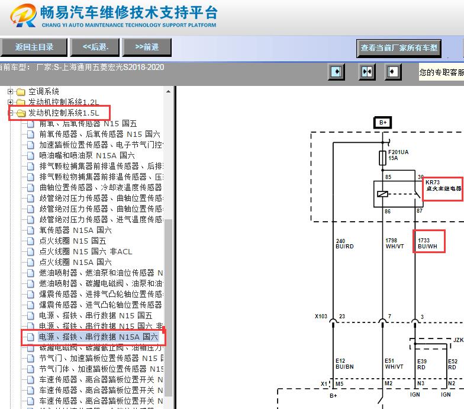
Task: Click wire label 240 BU/RD
Action: point(344,244)
